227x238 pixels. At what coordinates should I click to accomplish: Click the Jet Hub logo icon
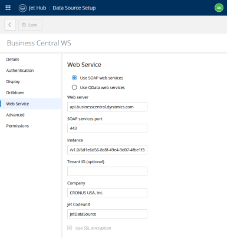(22, 8)
